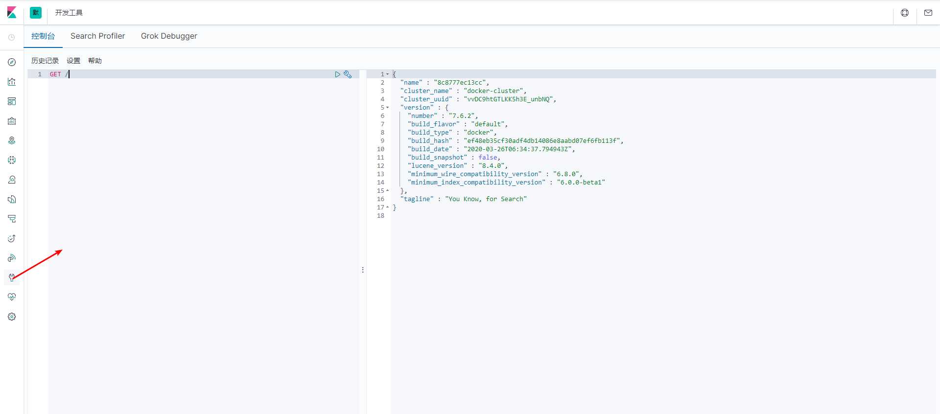The image size is (940, 414).
Task: Open Visualize chart icon in sidebar
Action: (12, 82)
